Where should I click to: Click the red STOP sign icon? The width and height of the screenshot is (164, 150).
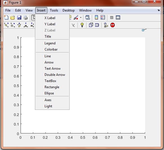(112, 25)
